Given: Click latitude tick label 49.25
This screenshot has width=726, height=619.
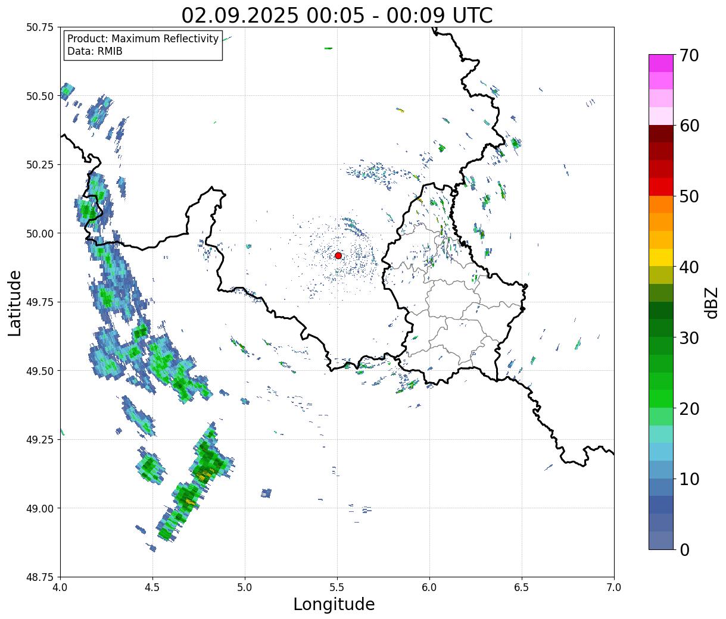Looking at the screenshot, I should coord(40,440).
